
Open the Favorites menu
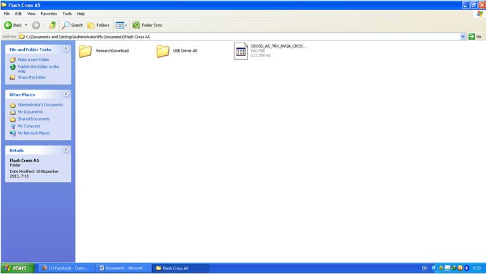coord(49,14)
